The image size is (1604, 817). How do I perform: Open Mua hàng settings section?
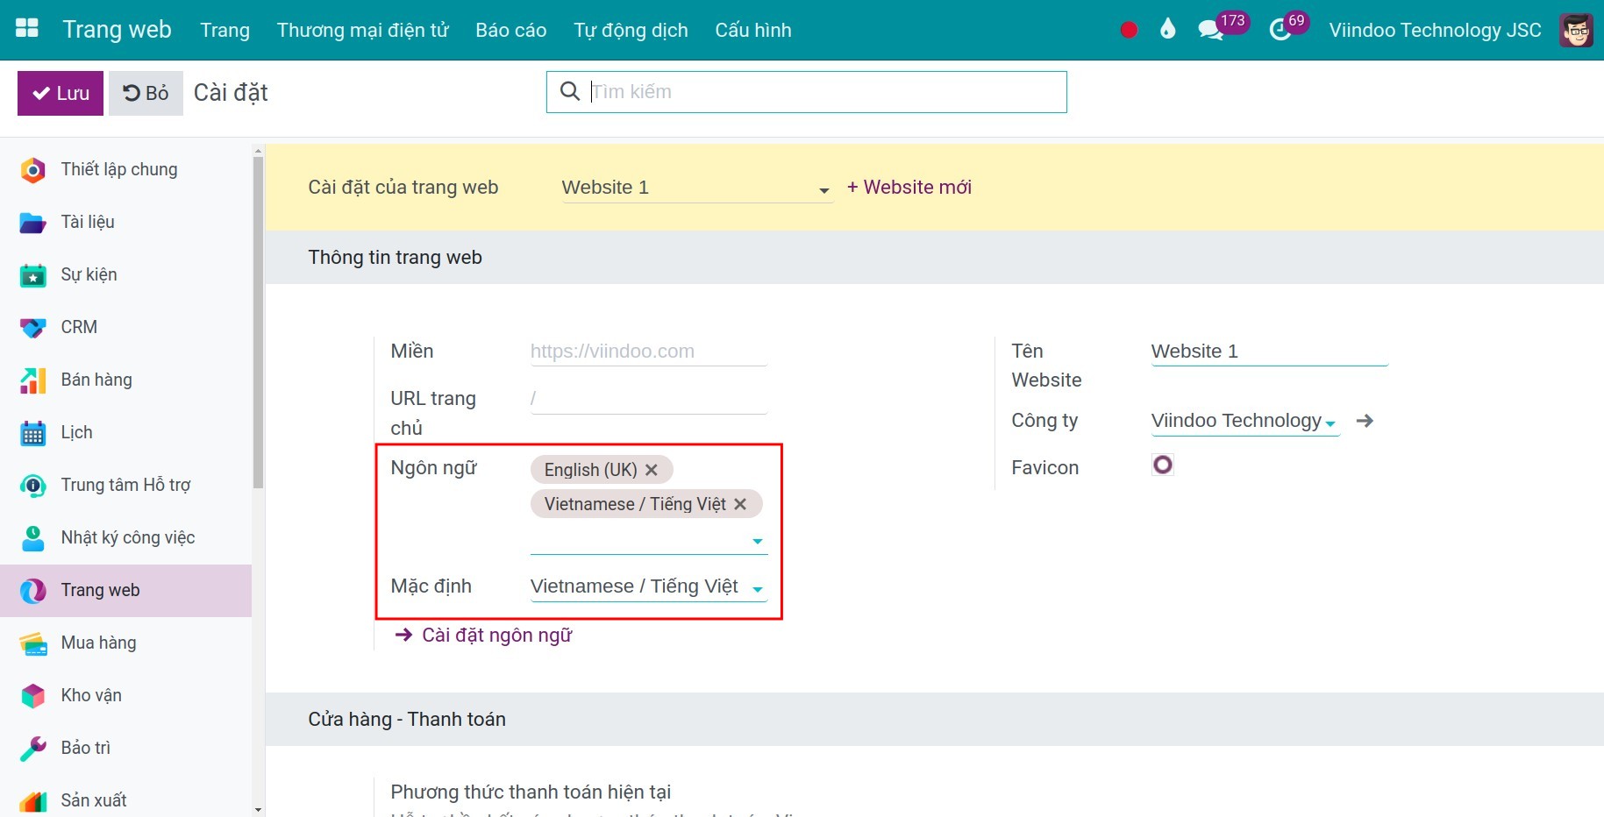click(126, 643)
